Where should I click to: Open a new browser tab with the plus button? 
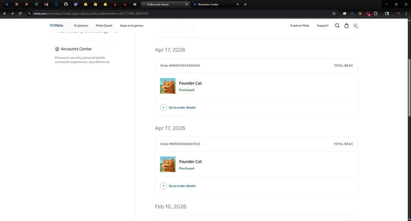(245, 5)
